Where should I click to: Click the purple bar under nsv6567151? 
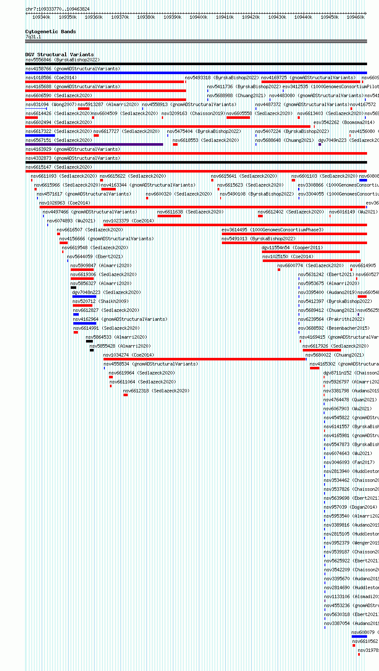click(x=94, y=144)
